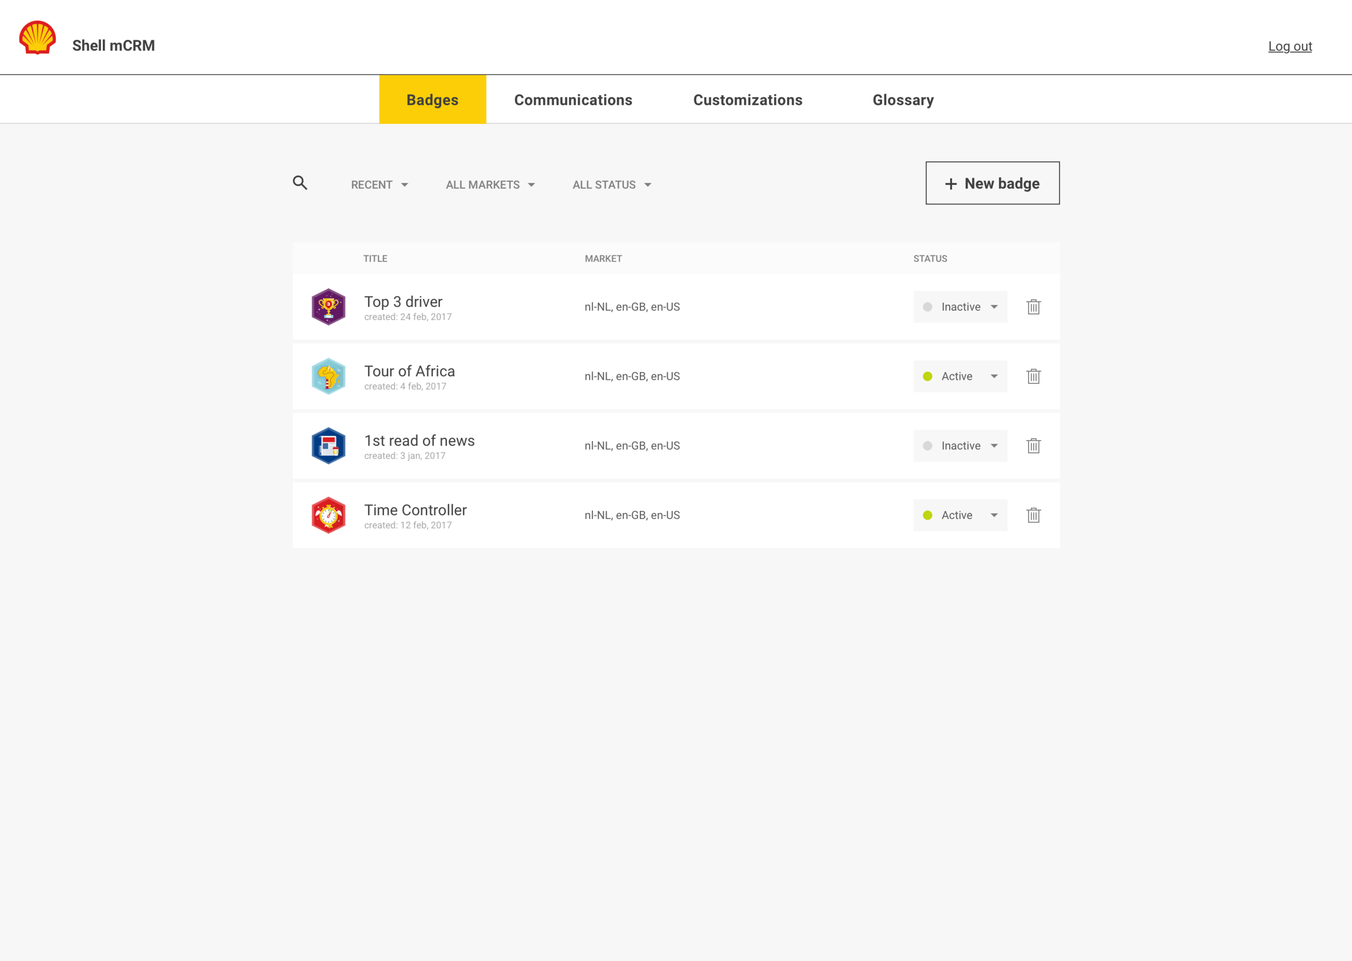Open the ALL STATUS filter
The width and height of the screenshot is (1352, 961).
pyautogui.click(x=612, y=185)
